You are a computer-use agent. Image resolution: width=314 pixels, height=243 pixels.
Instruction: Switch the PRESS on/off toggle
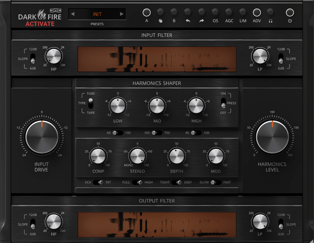223,103
